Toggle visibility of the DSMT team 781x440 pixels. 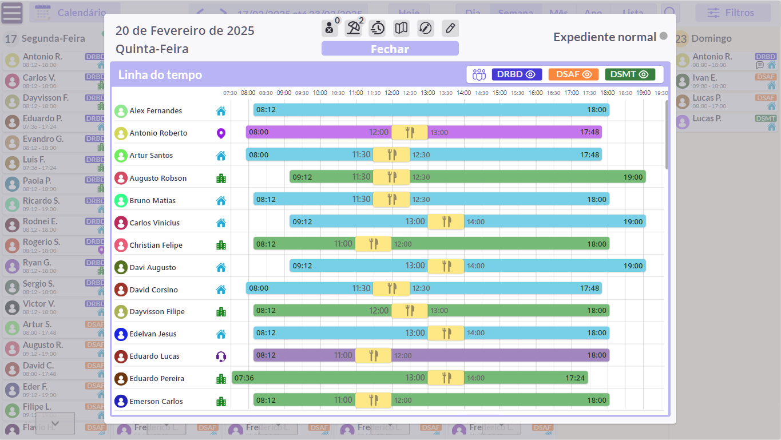pyautogui.click(x=630, y=74)
